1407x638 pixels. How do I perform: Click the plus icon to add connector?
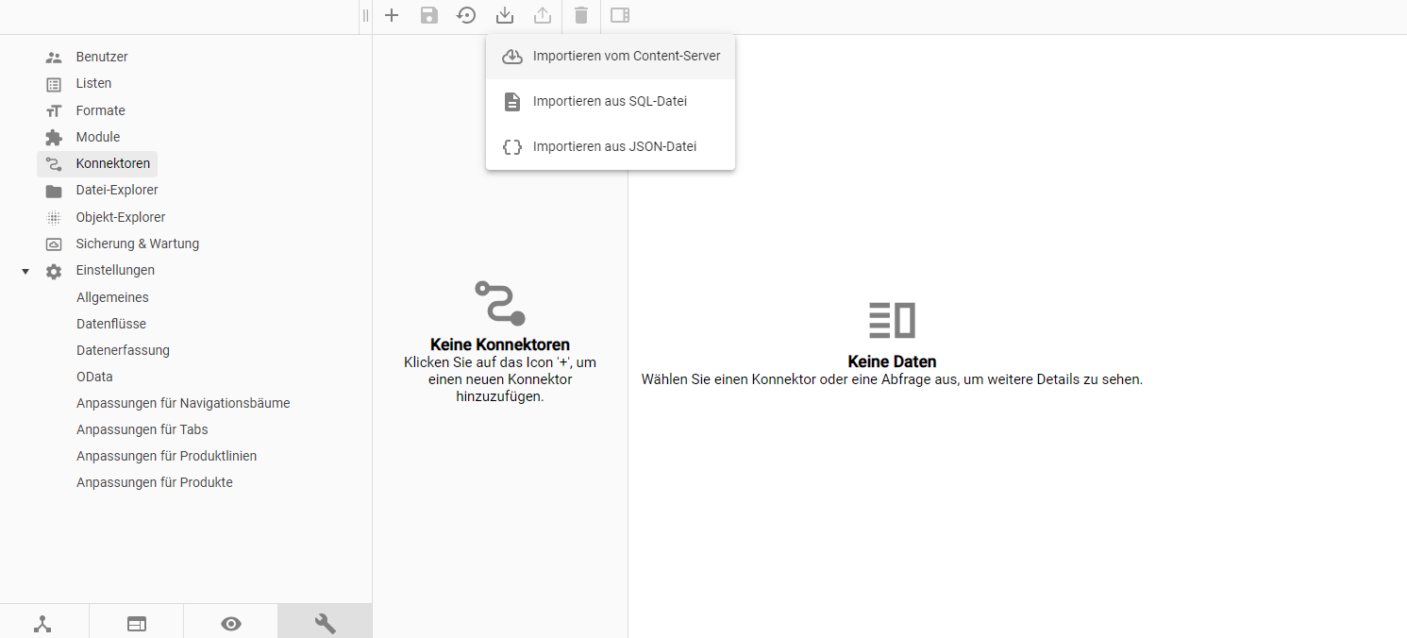pos(392,15)
